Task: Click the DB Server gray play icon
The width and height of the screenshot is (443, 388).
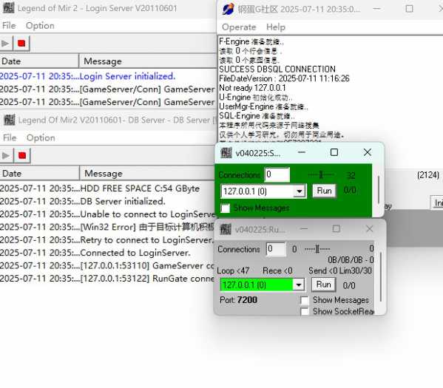Action: point(6,155)
